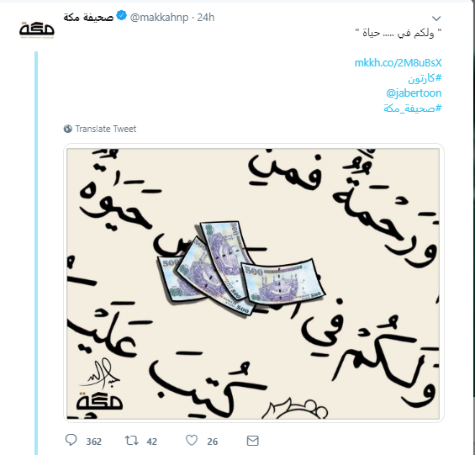Screen dimensions: 475x455
Task: Click the 362 replies count
Action: coord(93,442)
